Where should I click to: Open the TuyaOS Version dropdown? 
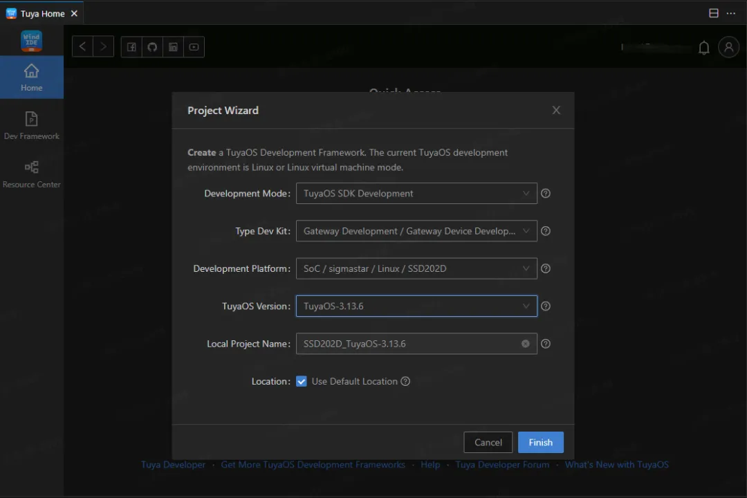pos(416,306)
